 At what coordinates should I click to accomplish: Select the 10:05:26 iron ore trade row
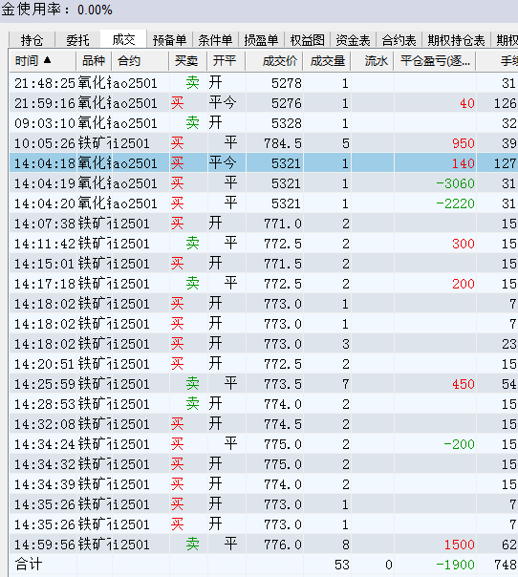tap(263, 143)
